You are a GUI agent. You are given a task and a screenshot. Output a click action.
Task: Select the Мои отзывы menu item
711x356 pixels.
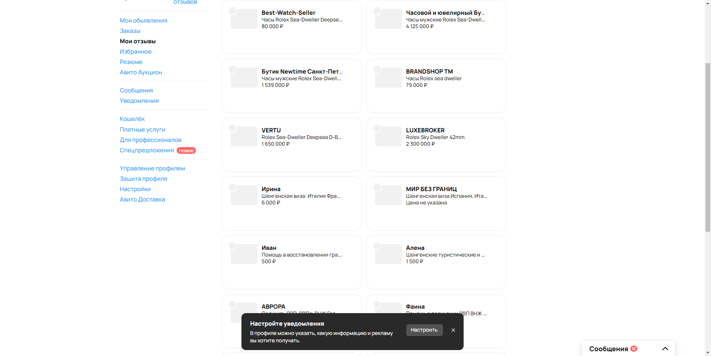138,41
